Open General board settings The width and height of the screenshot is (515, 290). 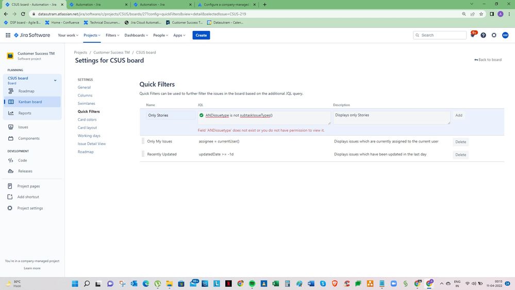tap(84, 87)
